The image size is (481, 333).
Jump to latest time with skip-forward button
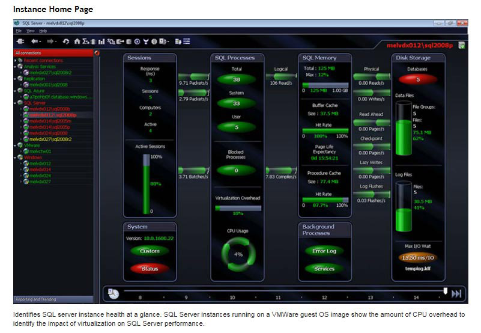(456, 294)
